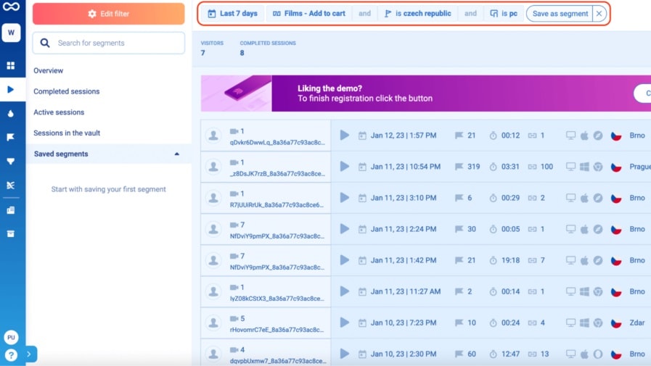
Task: Clear the filter with the X button
Action: click(599, 14)
